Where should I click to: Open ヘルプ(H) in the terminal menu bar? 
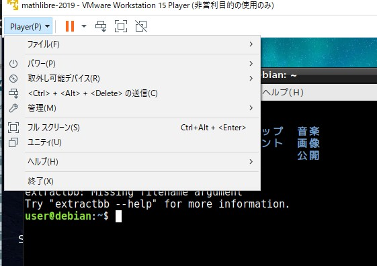pos(283,93)
